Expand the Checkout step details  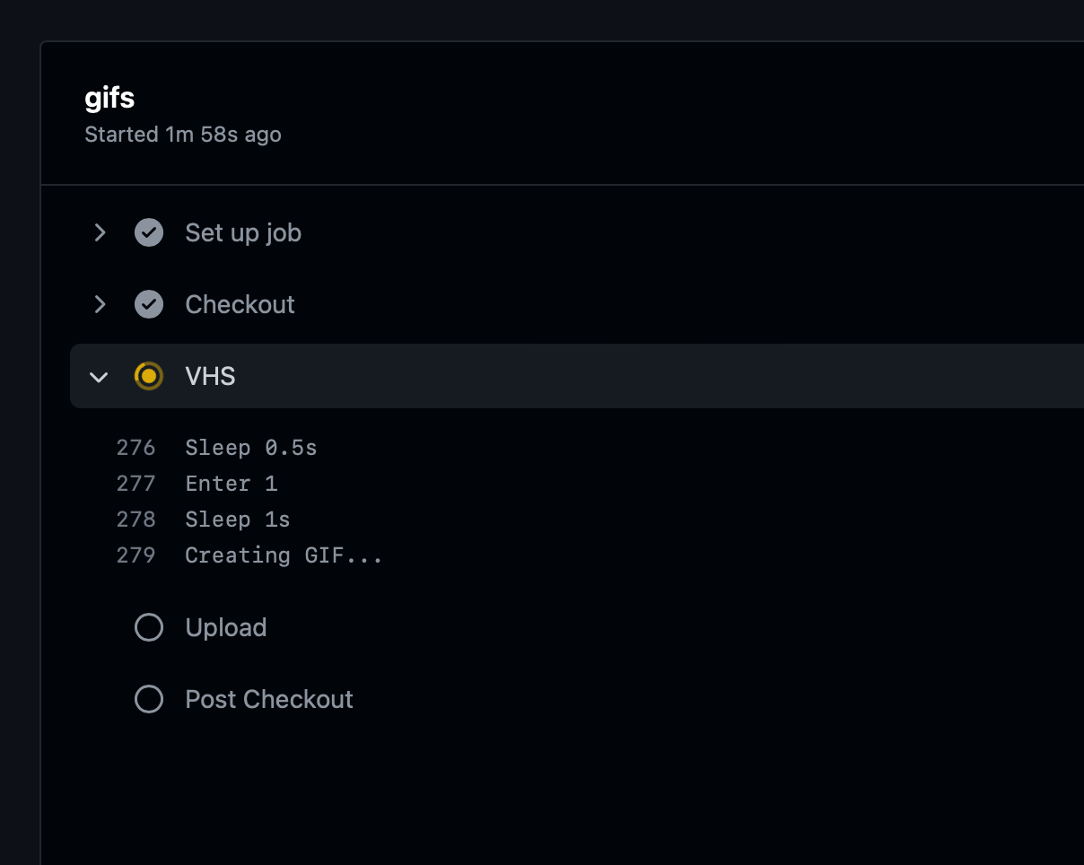pos(100,304)
